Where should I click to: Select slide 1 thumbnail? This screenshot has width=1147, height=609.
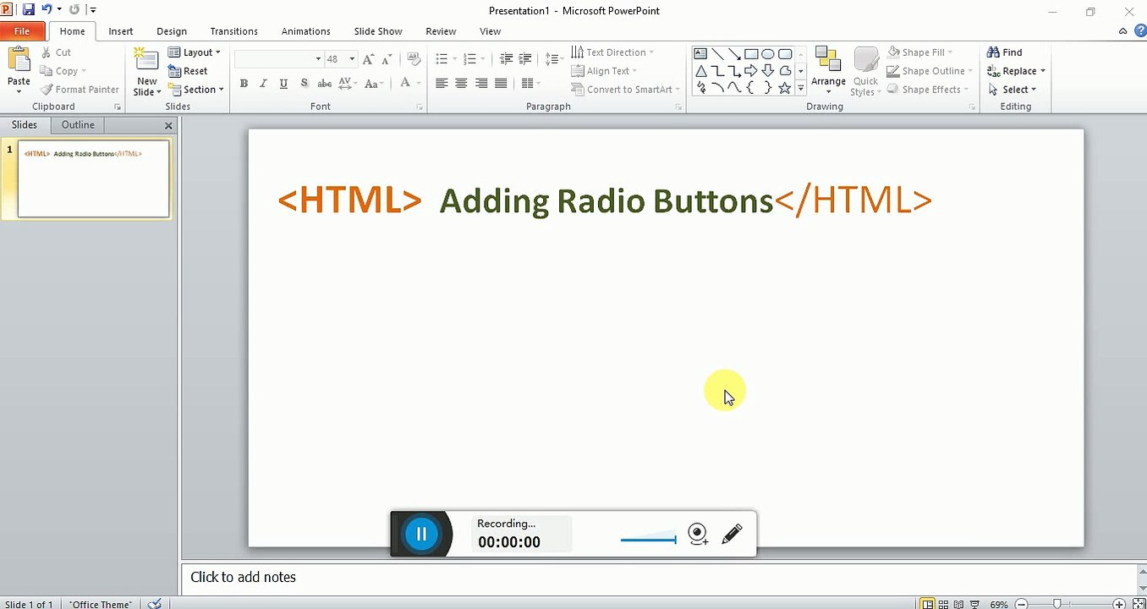point(93,178)
